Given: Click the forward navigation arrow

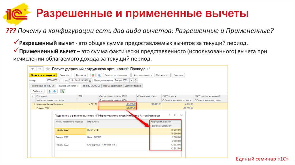Looking at the screenshot, I should tap(40, 69).
